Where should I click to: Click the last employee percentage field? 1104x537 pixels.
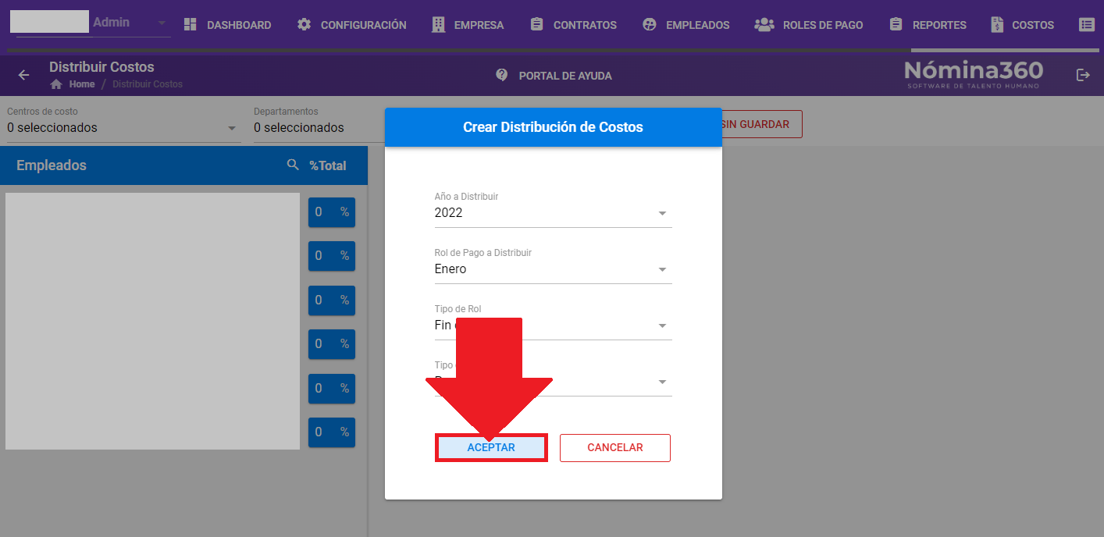(x=332, y=432)
